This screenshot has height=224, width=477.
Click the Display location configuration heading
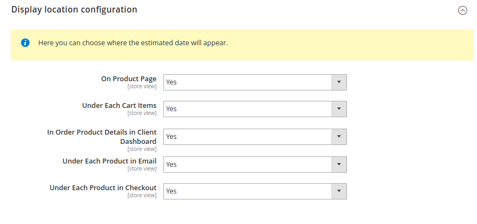point(74,10)
